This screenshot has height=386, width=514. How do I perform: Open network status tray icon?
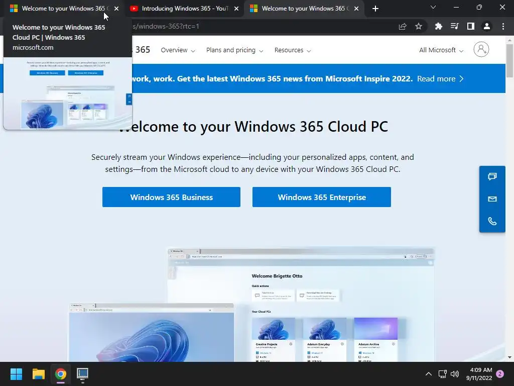click(443, 374)
